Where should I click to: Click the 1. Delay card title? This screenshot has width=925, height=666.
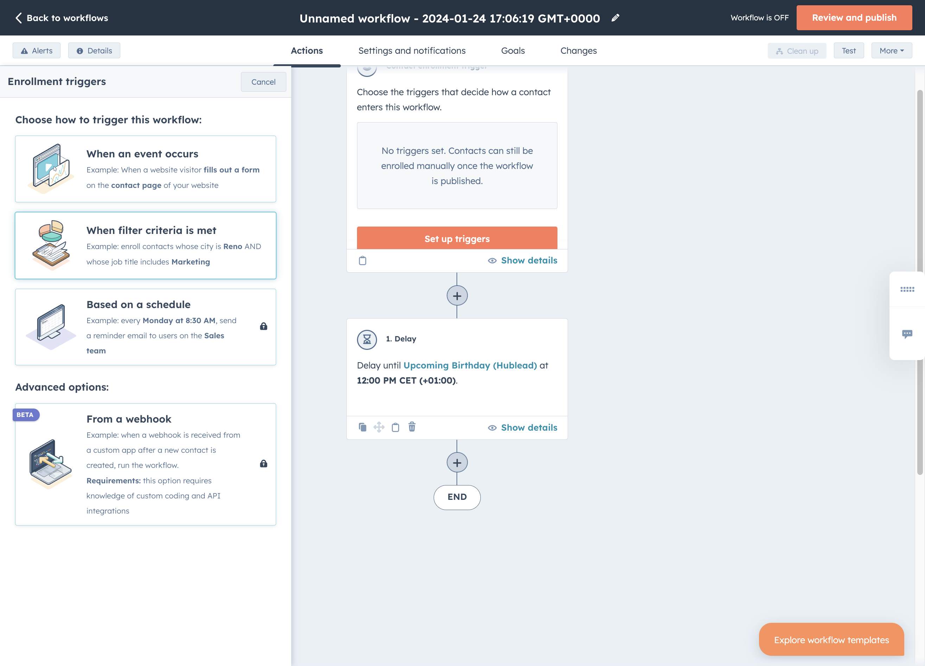(x=401, y=339)
